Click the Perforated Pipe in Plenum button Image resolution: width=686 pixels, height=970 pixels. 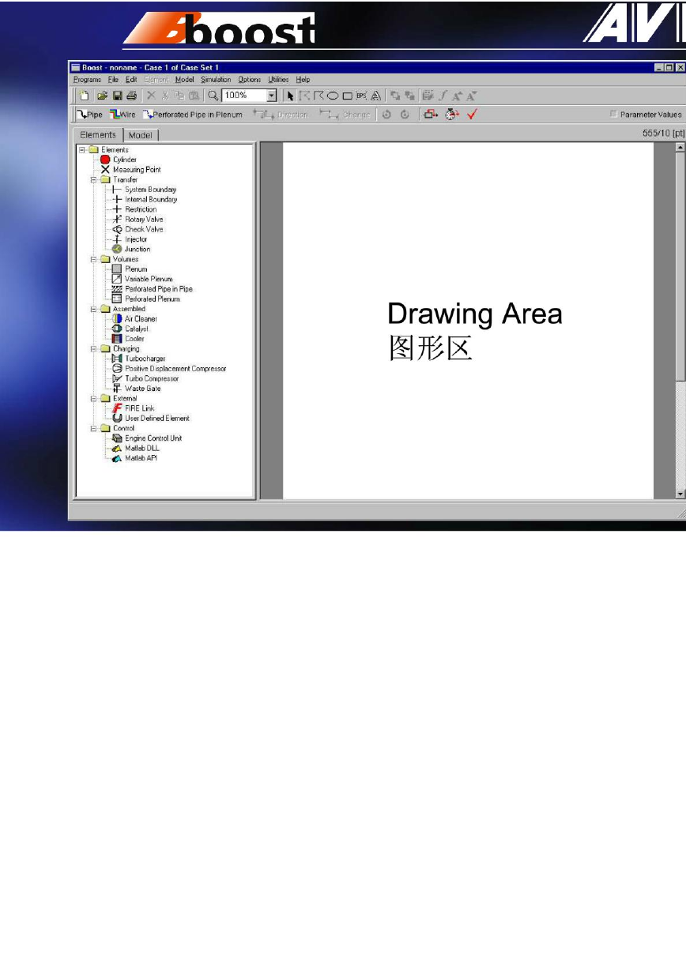click(x=192, y=115)
